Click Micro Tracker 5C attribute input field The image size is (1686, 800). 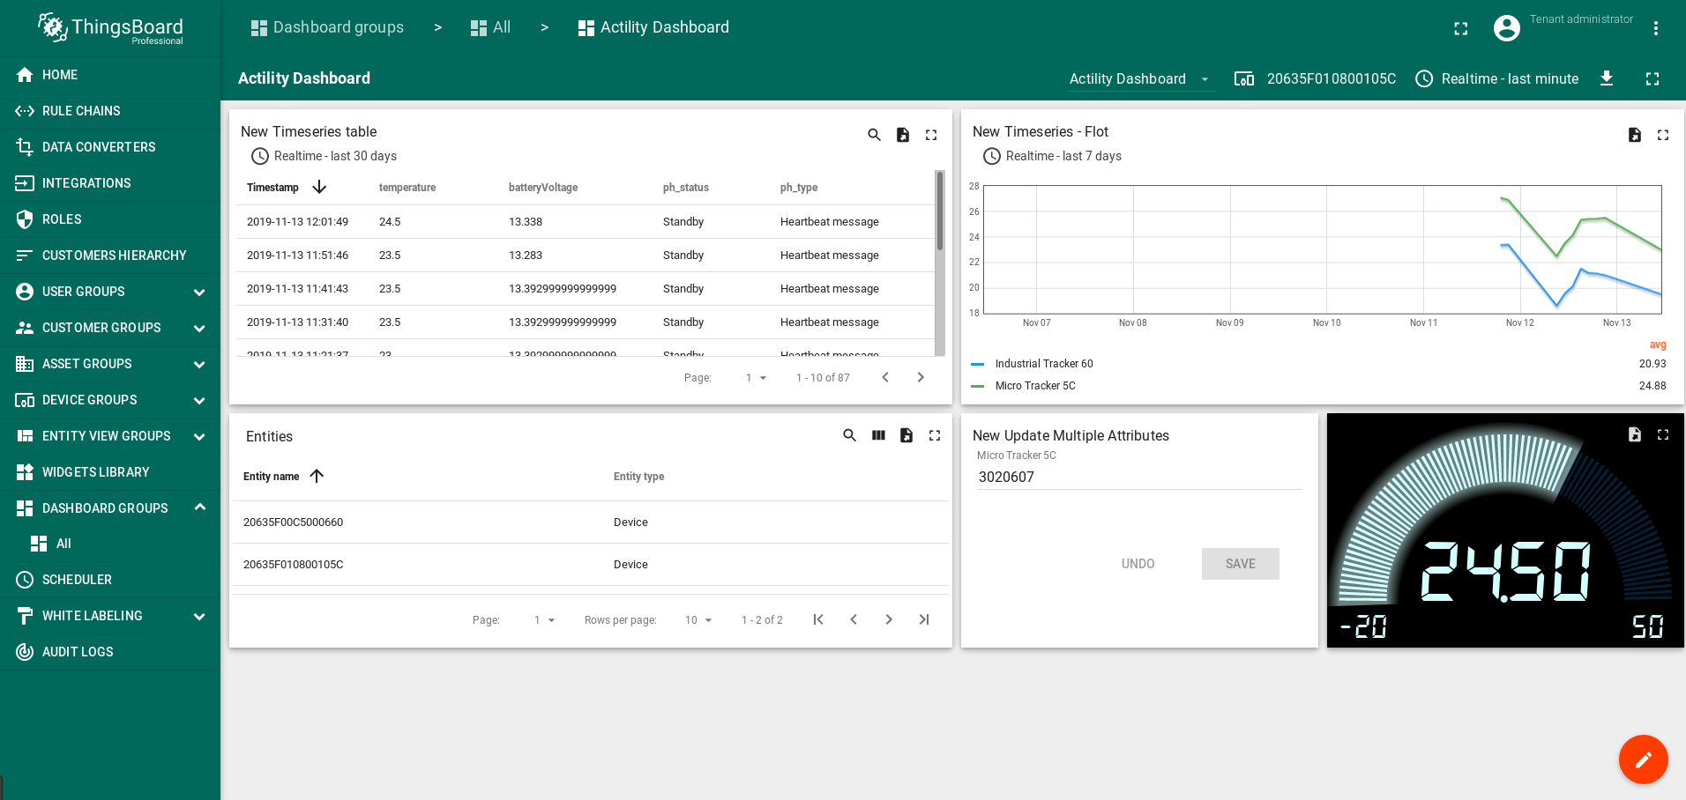click(x=1139, y=477)
